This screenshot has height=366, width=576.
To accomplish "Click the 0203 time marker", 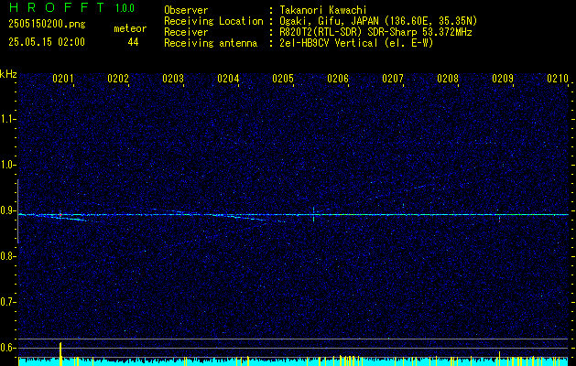I will tap(173, 79).
